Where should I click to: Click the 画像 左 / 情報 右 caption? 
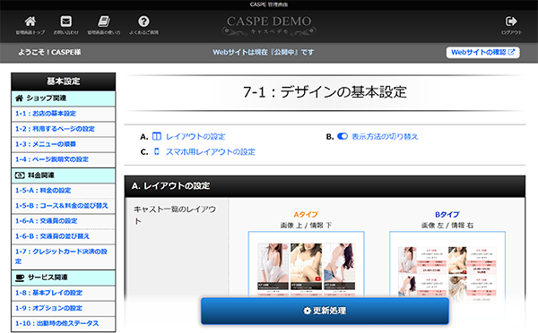(x=447, y=225)
